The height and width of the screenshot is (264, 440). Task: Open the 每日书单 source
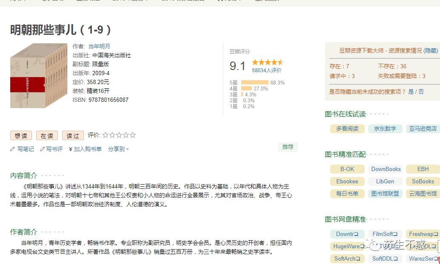[347, 194]
